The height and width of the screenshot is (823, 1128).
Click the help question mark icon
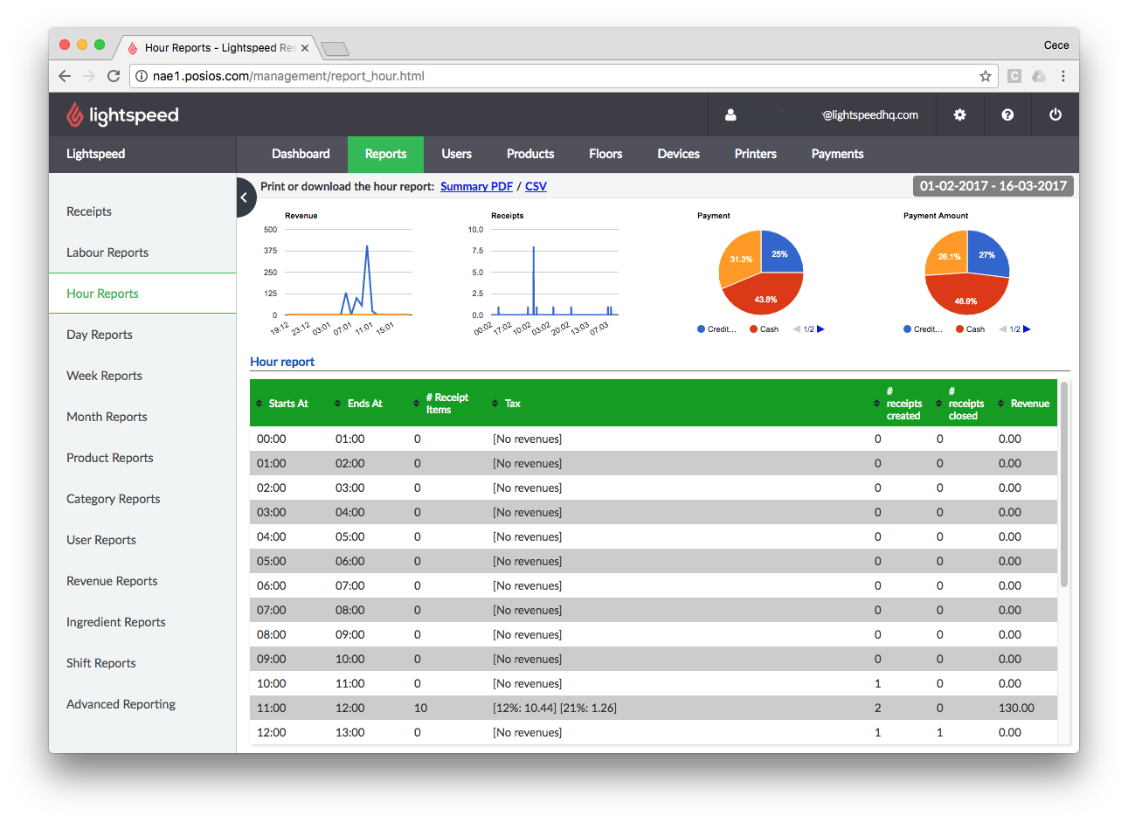pyautogui.click(x=1007, y=114)
